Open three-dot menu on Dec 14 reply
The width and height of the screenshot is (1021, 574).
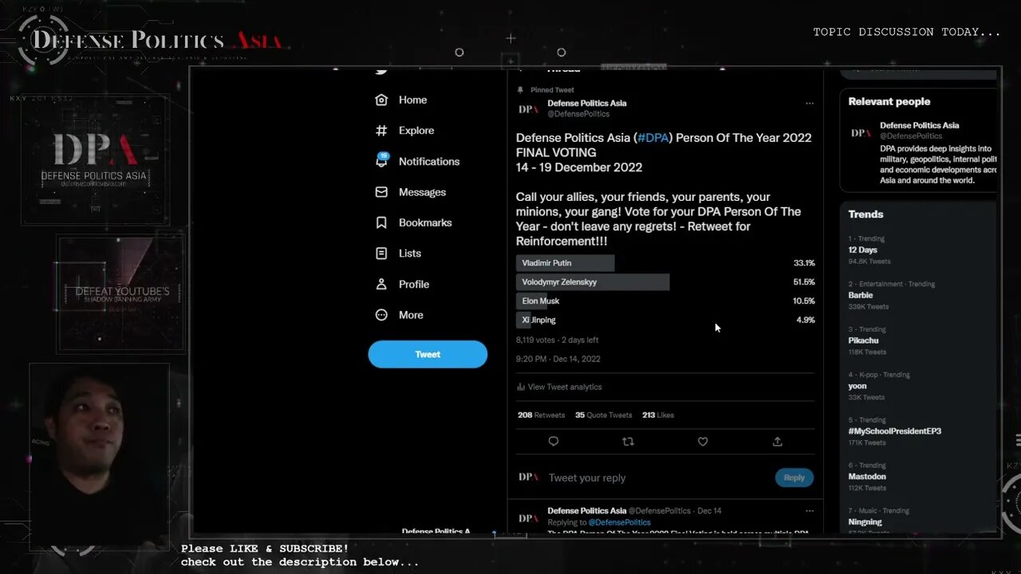click(x=810, y=510)
